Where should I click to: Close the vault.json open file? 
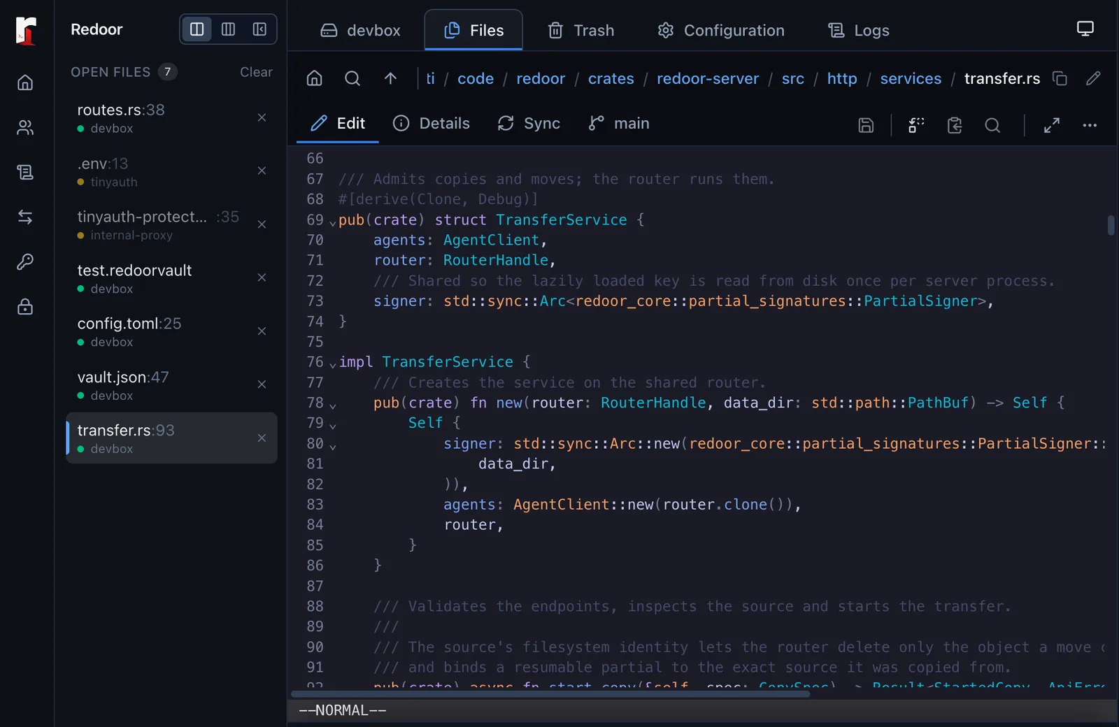click(262, 384)
